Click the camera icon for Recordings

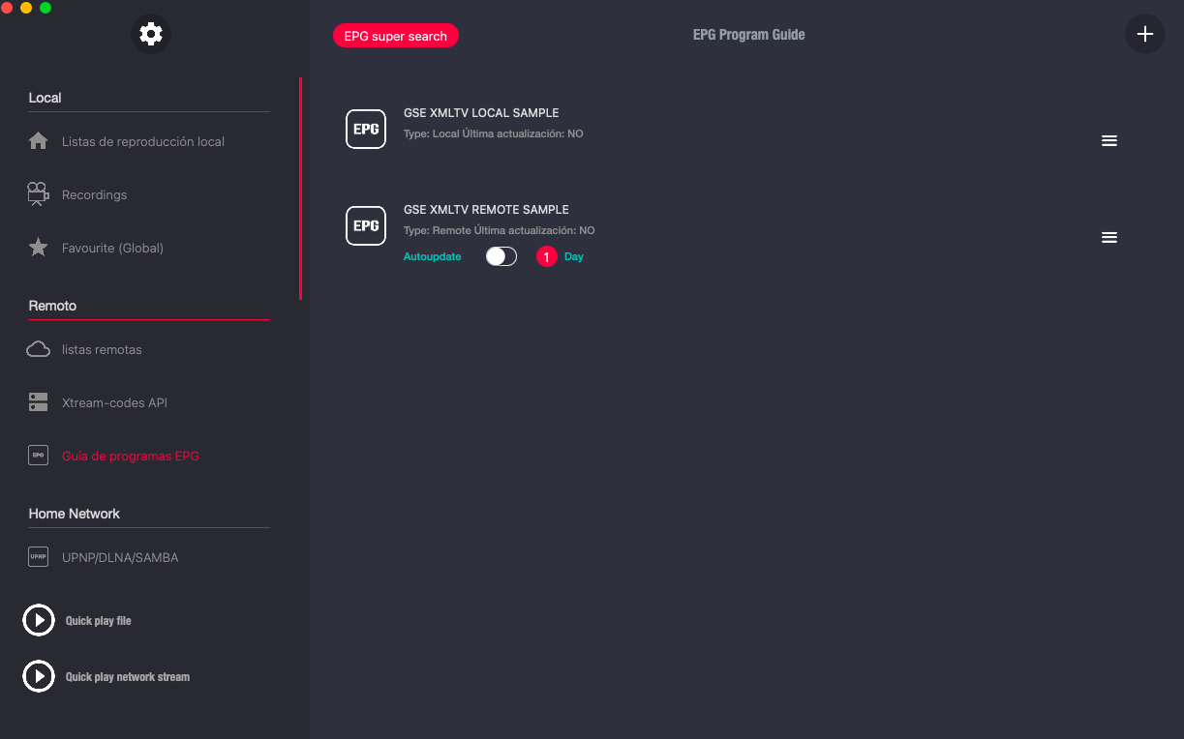[x=39, y=194]
